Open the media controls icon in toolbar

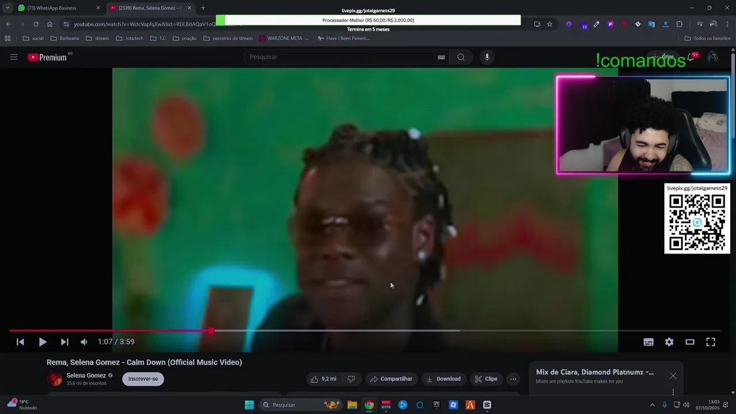tap(700, 24)
